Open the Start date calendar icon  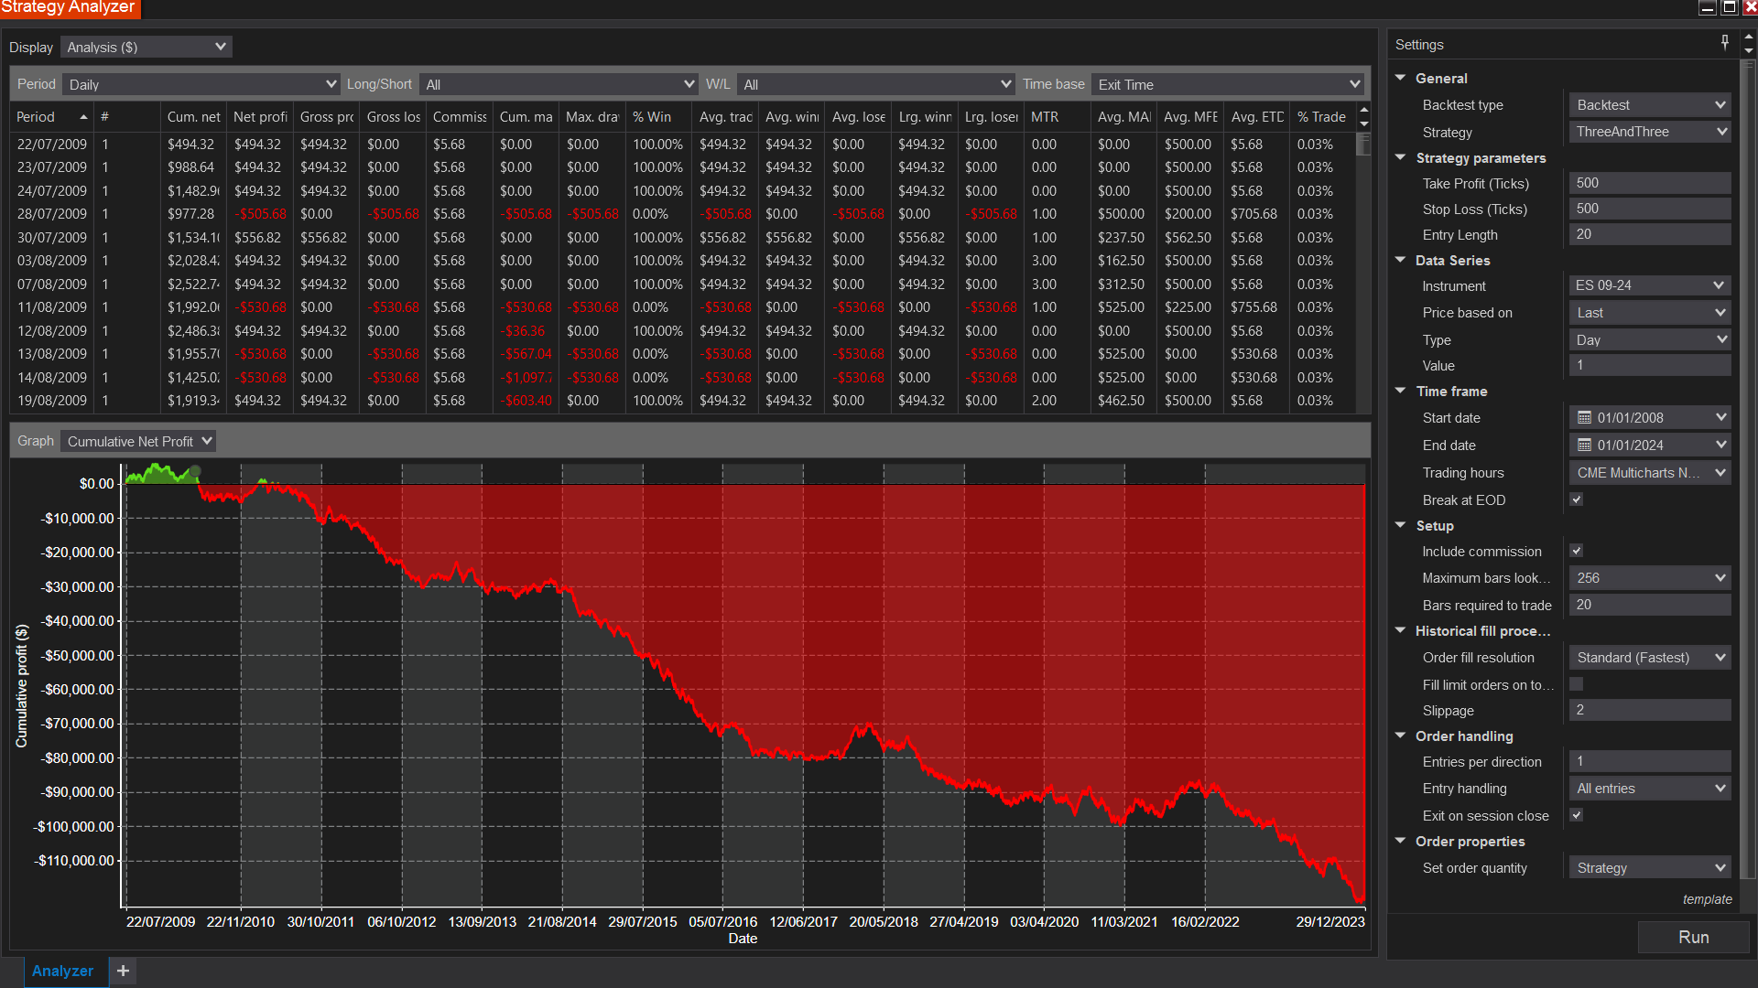(1584, 418)
